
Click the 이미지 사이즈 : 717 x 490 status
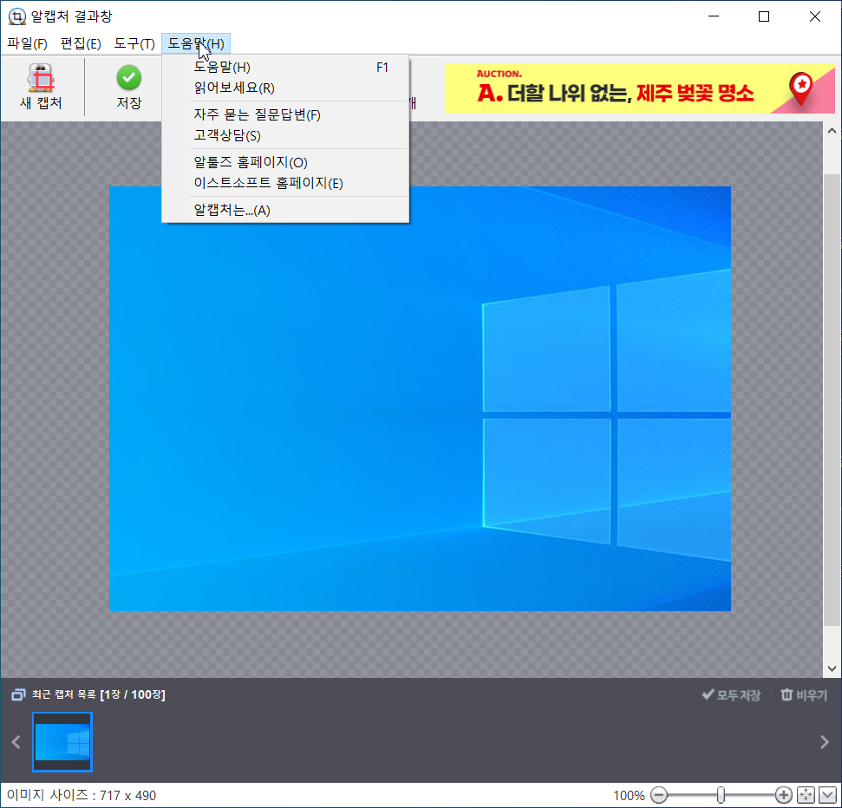[x=82, y=795]
